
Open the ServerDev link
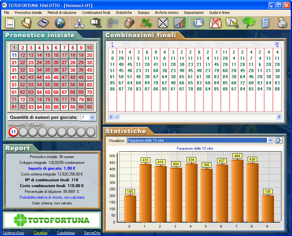tap(93, 233)
